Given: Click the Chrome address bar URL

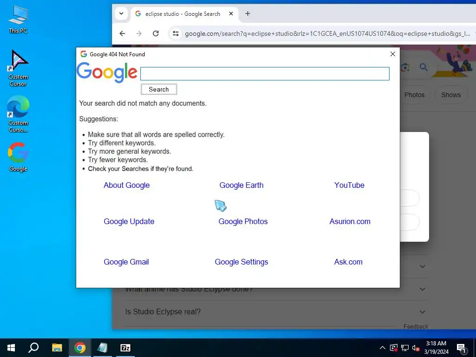Looking at the screenshot, I should coord(328,33).
